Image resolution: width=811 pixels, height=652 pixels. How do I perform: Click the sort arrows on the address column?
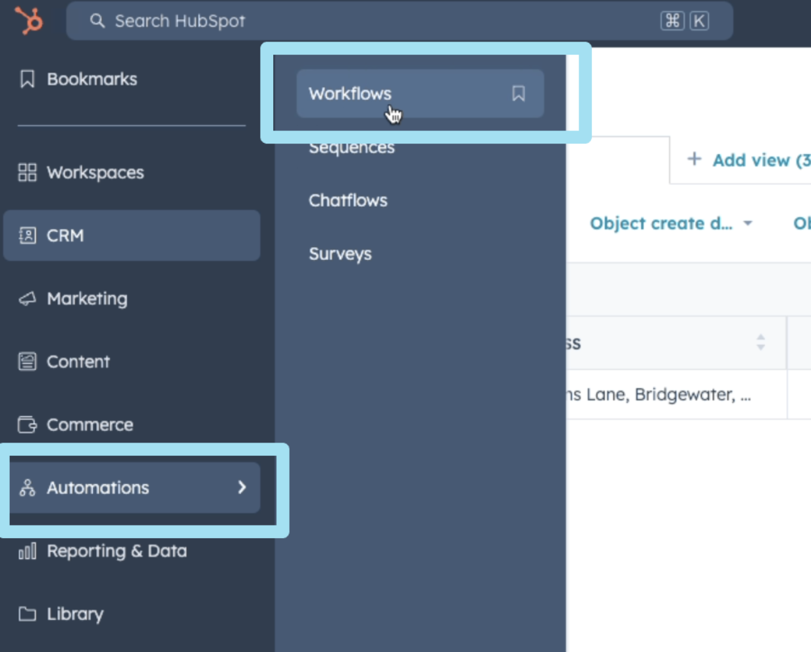(x=760, y=342)
